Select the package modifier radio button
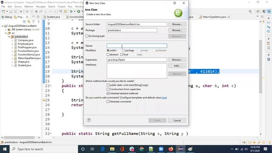This screenshot has width=272, height=153. point(123,50)
